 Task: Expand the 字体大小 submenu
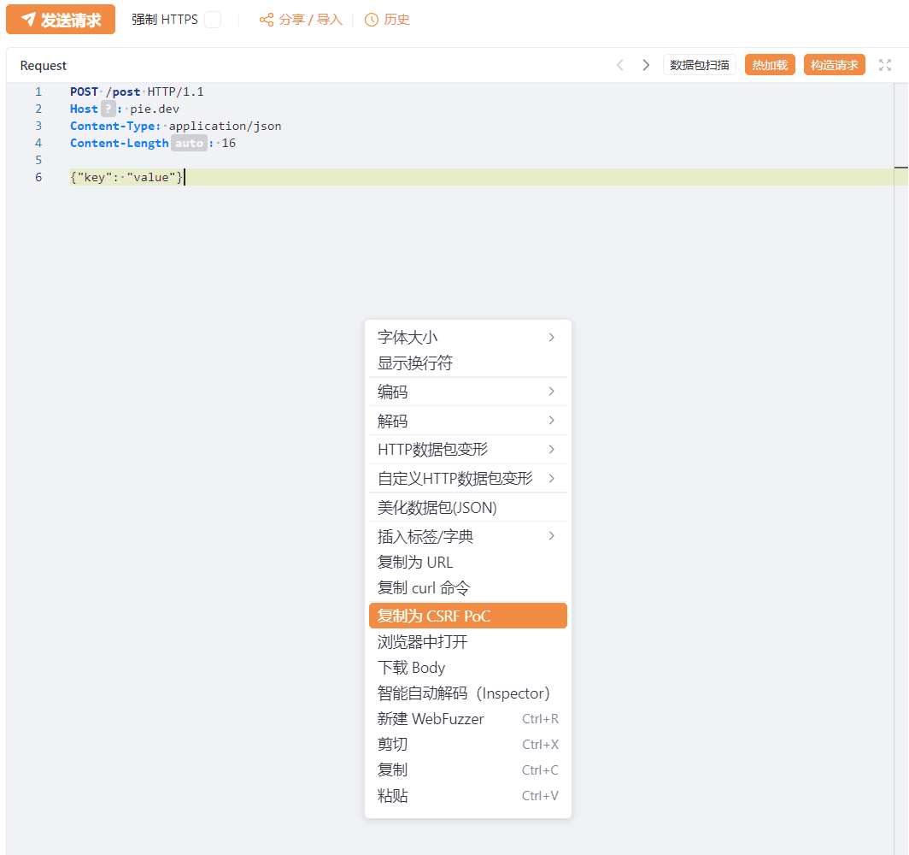click(467, 337)
